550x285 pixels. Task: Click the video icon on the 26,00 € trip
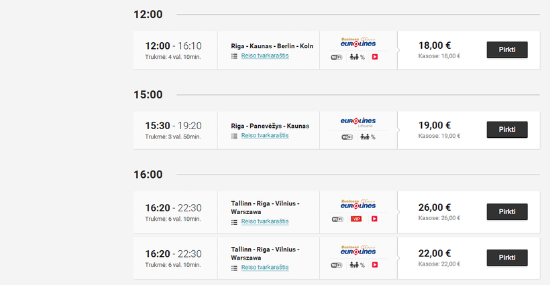click(x=375, y=219)
